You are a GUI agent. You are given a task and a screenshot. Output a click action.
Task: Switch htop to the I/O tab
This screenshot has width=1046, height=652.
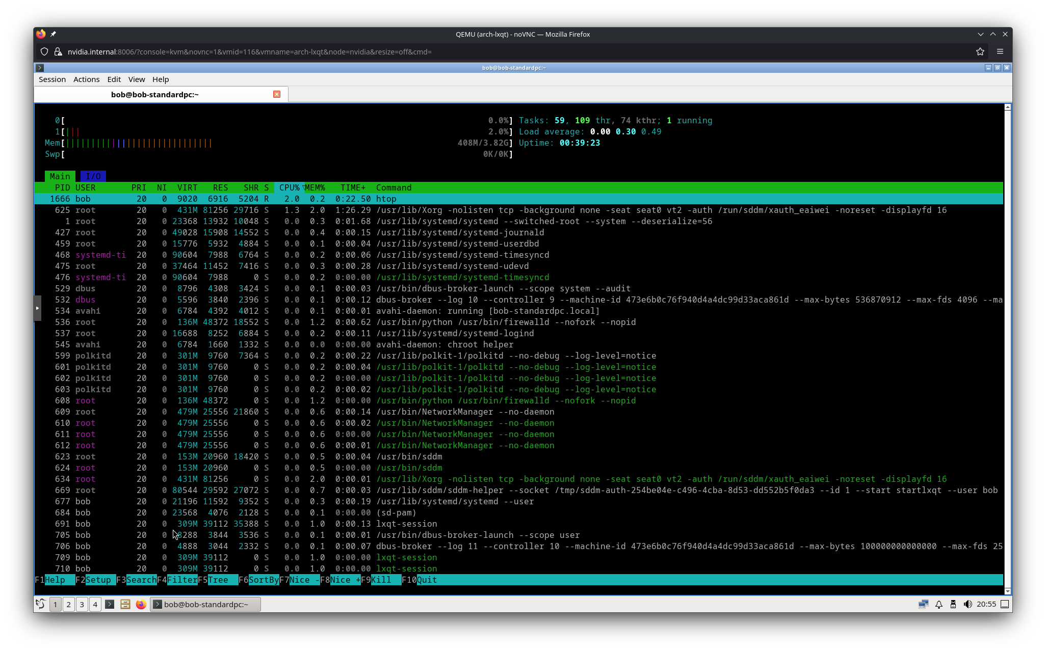coord(93,176)
